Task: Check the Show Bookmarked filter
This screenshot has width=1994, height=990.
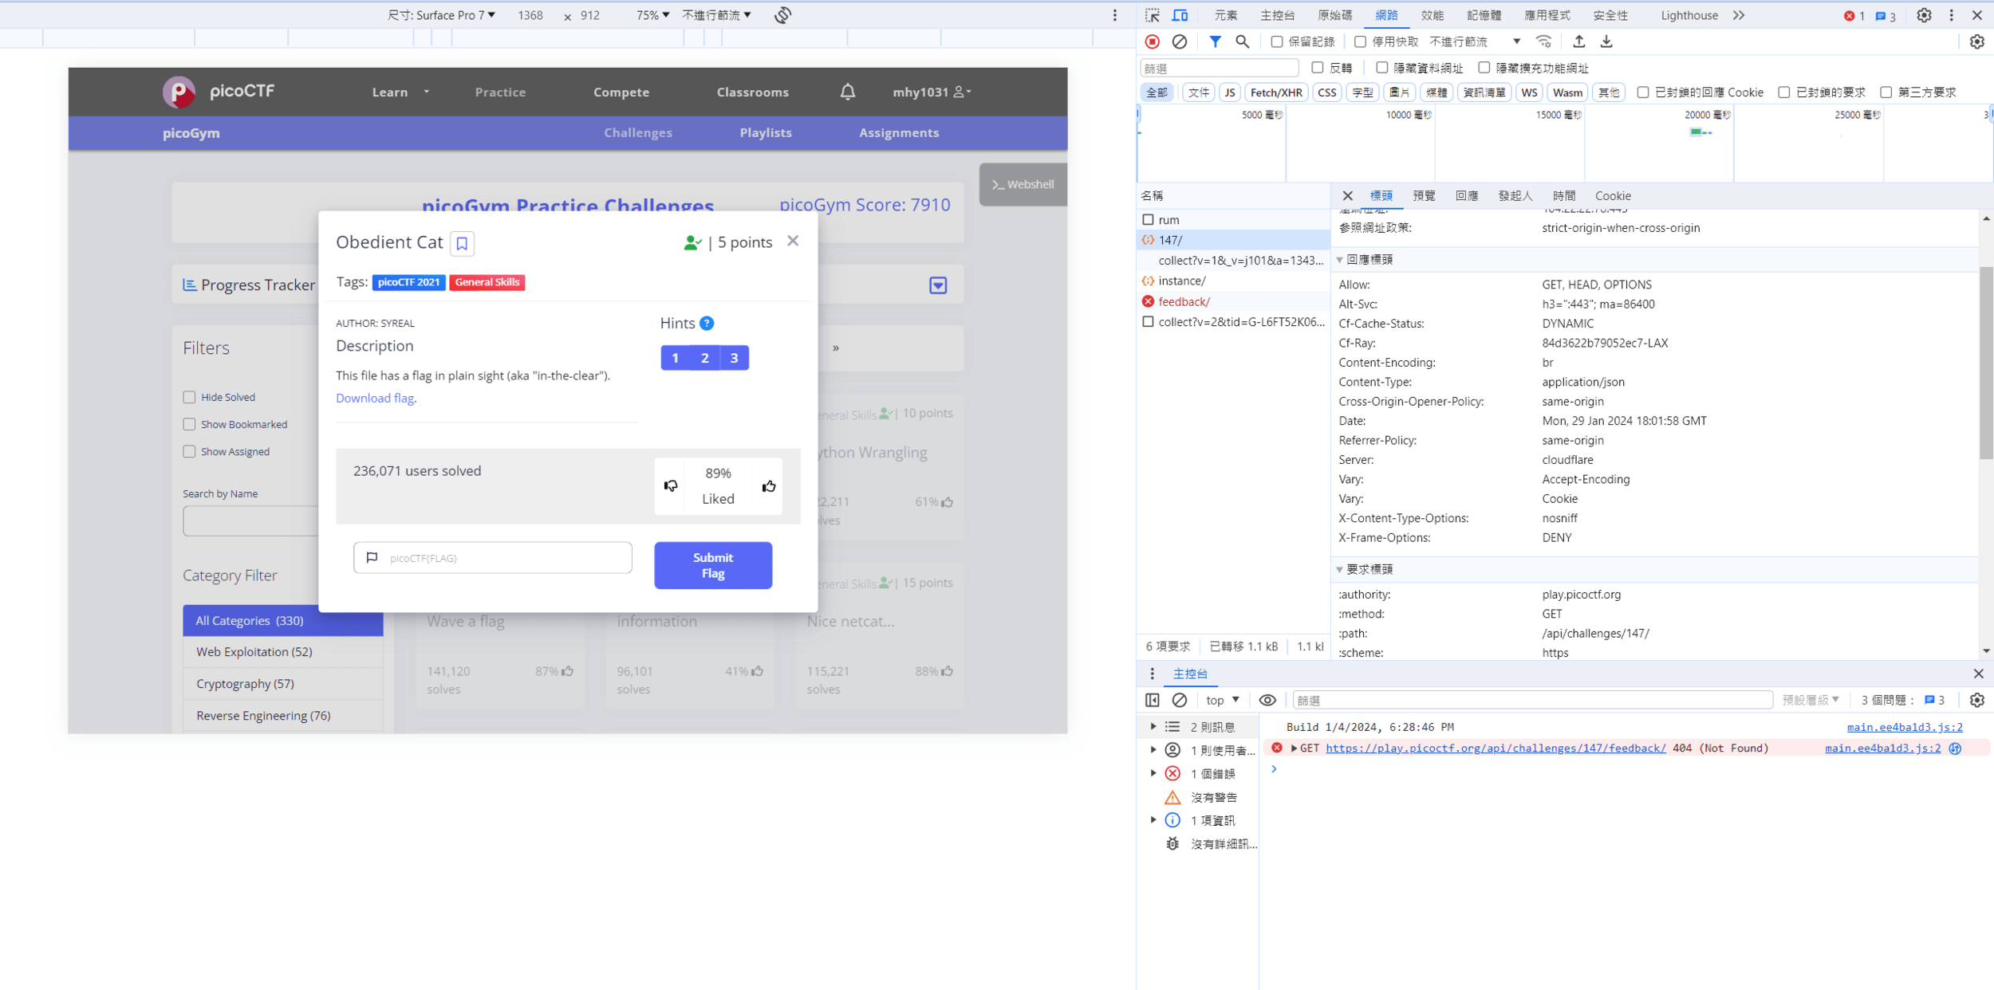Action: pos(189,424)
